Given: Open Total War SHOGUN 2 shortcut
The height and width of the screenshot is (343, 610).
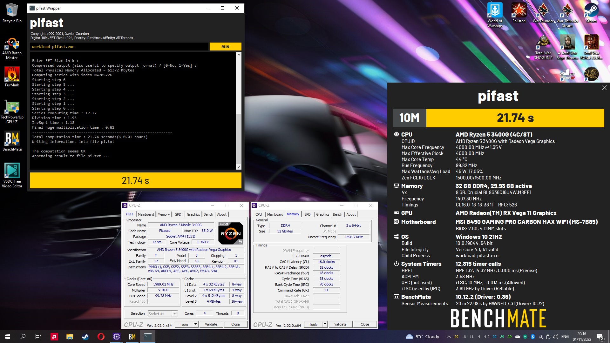Looking at the screenshot, I should point(543,47).
